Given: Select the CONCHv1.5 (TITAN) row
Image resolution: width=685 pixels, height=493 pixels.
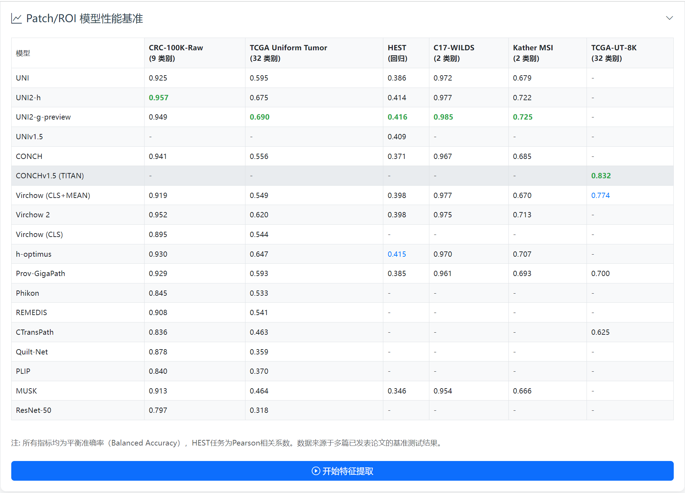Looking at the screenshot, I should (x=50, y=176).
